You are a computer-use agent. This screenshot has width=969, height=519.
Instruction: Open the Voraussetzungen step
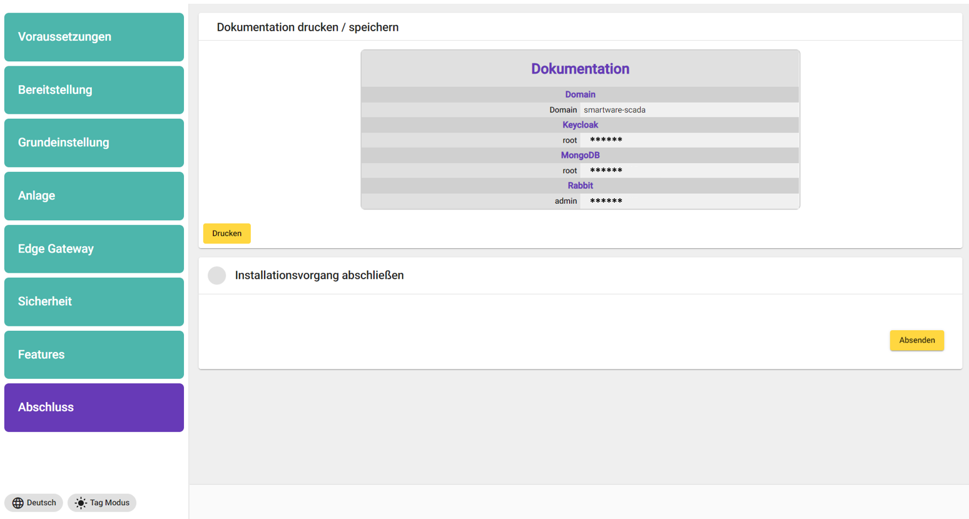[x=94, y=37]
